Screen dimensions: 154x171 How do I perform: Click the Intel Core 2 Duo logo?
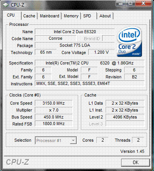click(129, 42)
